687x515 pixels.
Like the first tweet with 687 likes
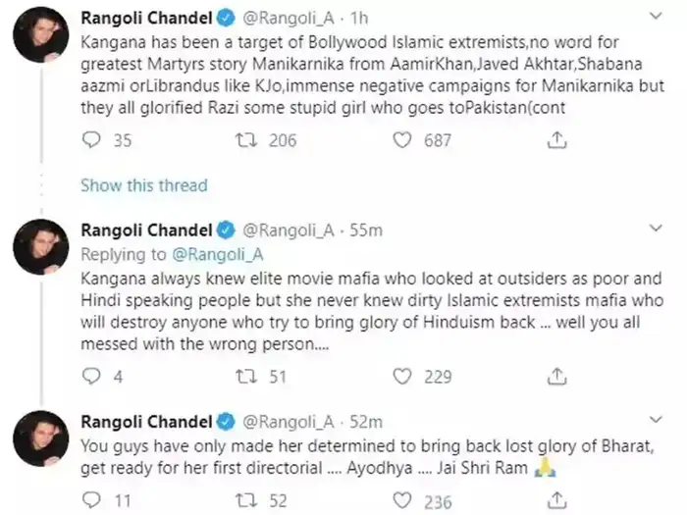[401, 140]
